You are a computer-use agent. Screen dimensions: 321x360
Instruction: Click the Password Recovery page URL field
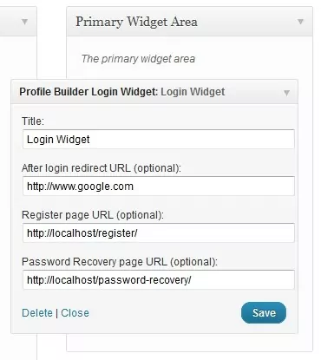159,280
